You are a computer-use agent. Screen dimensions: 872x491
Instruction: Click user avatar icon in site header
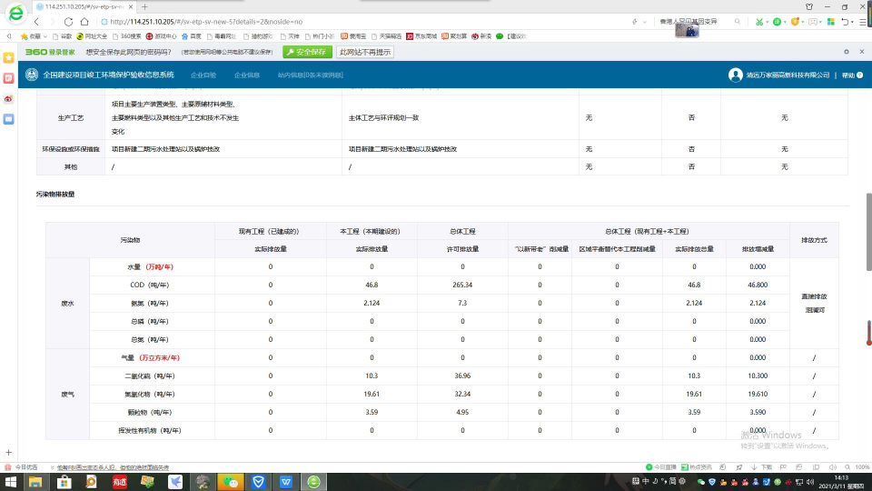tap(735, 75)
